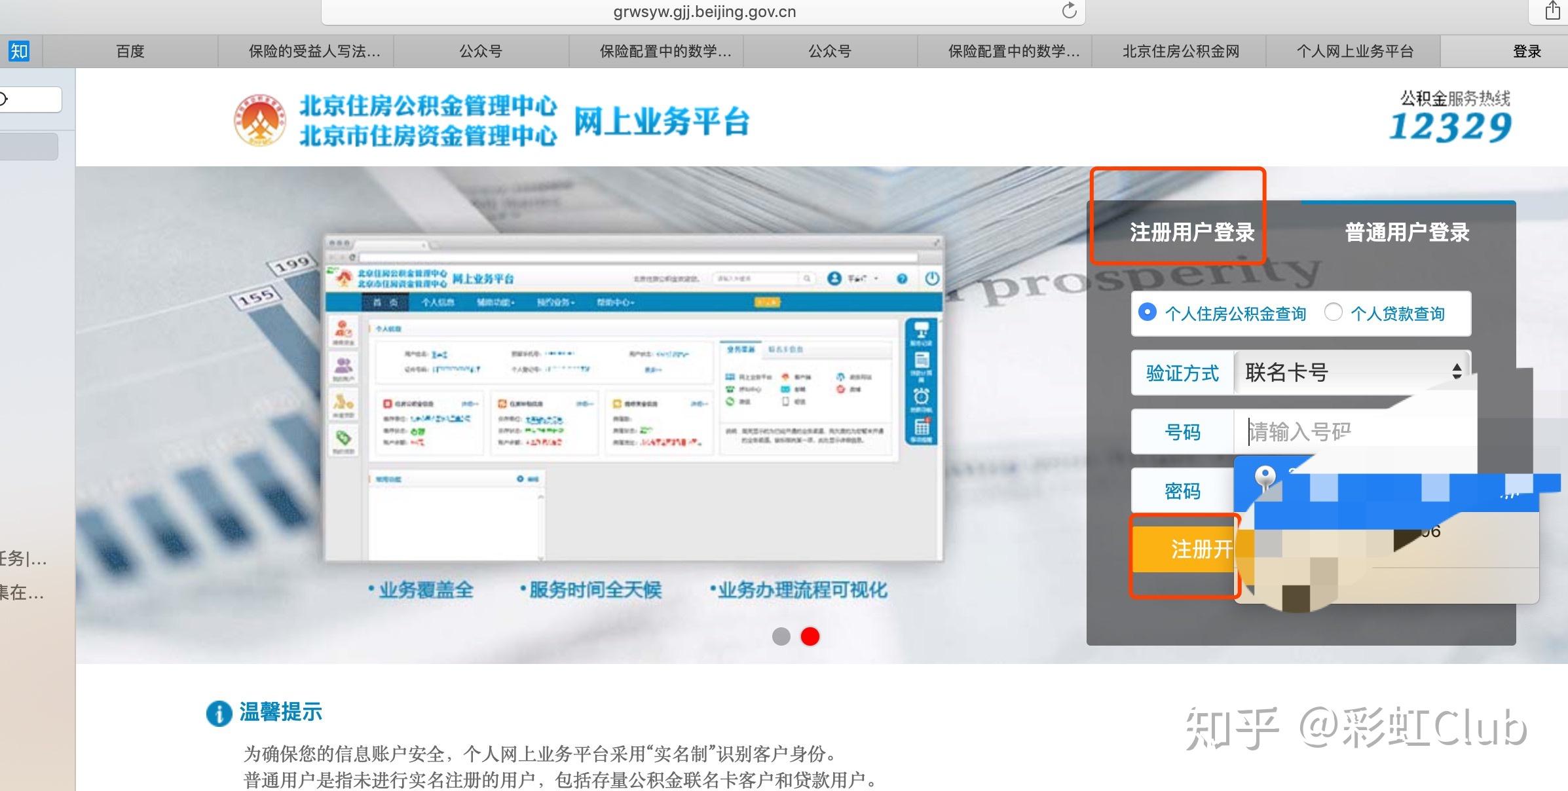Click the Beijing housing fund center logo

click(x=260, y=120)
